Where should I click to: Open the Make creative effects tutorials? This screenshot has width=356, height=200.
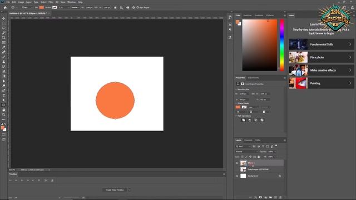tap(322, 71)
